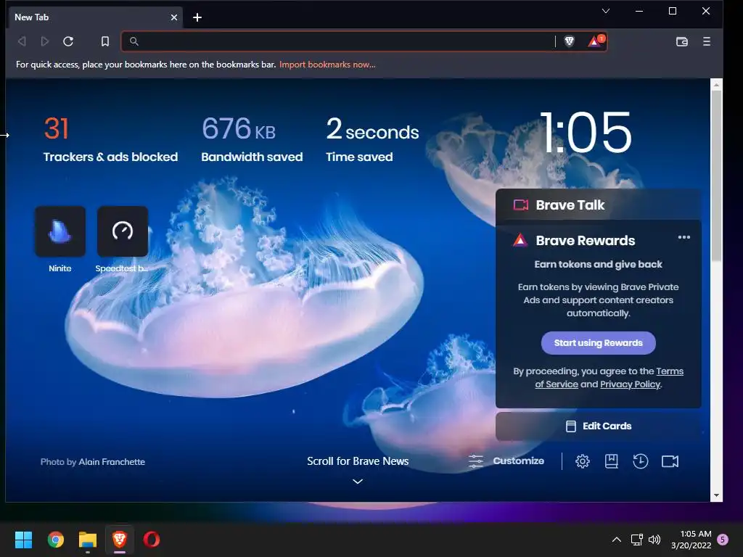Open Customize dashboard settings
The height and width of the screenshot is (557, 743).
[506, 461]
